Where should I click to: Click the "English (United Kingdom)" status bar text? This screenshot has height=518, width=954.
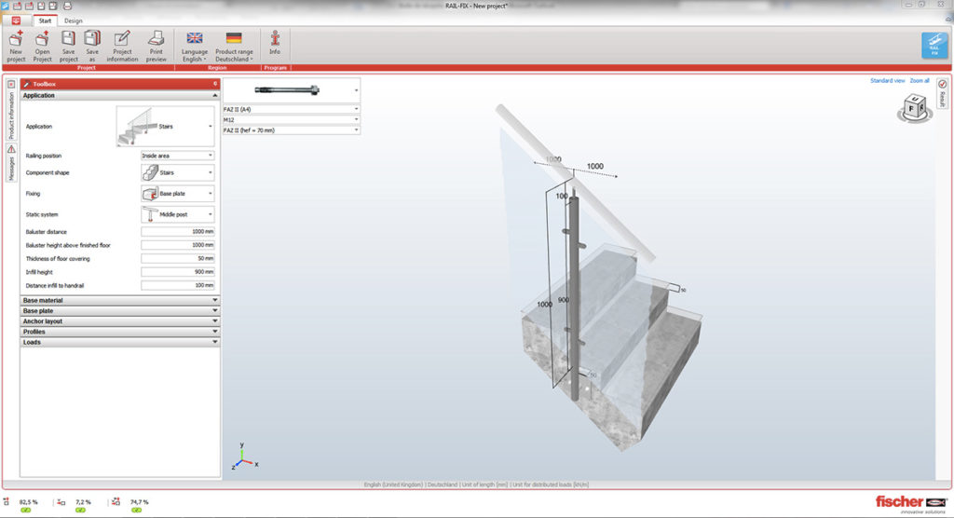click(393, 484)
